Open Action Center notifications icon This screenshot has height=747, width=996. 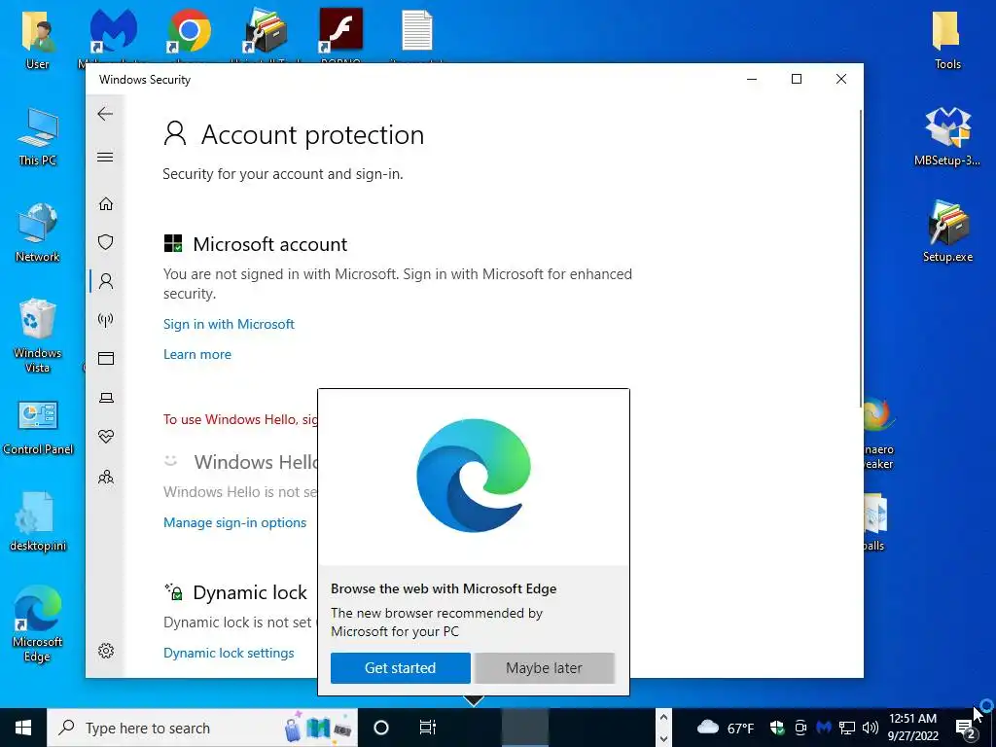[967, 729]
